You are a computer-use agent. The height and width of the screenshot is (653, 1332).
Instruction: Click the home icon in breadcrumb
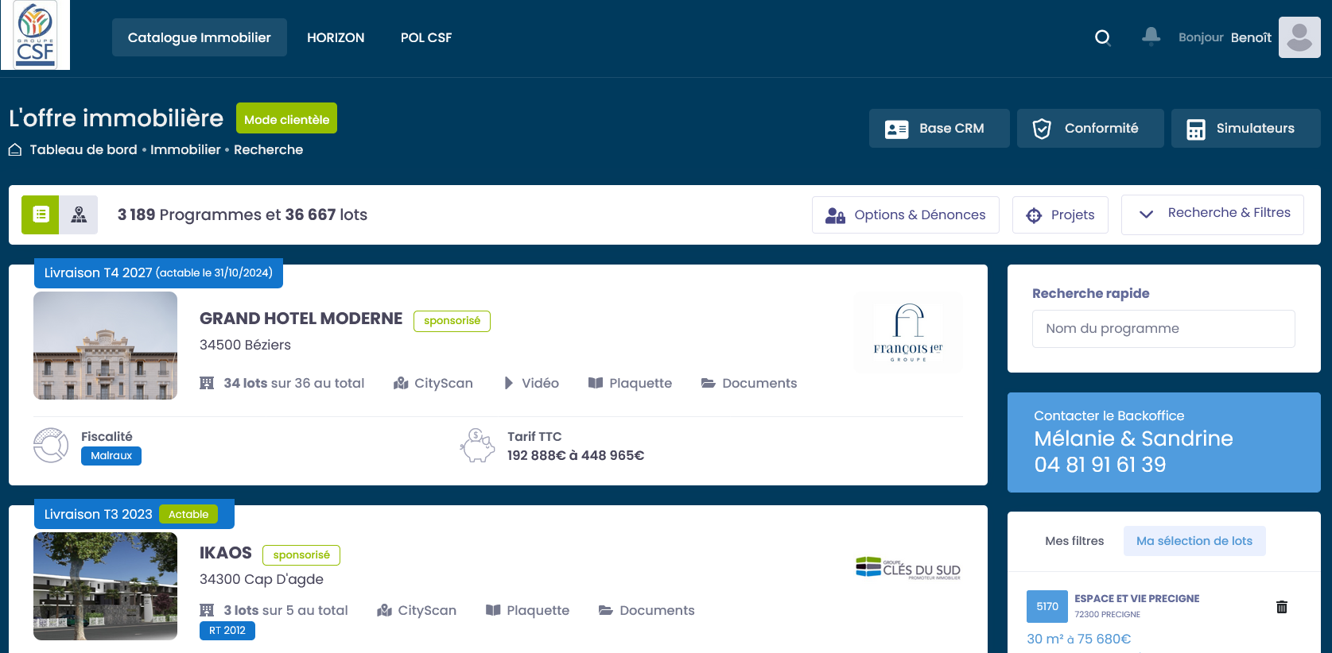point(15,149)
